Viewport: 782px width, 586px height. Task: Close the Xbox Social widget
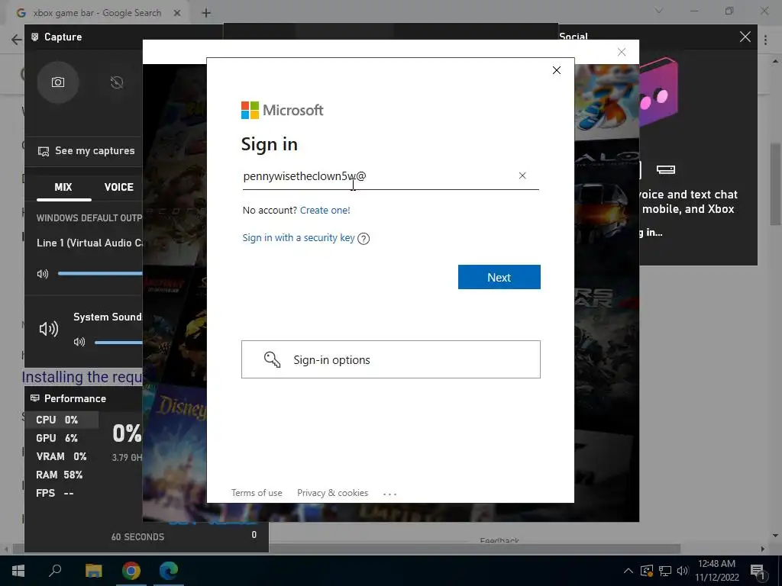745,37
